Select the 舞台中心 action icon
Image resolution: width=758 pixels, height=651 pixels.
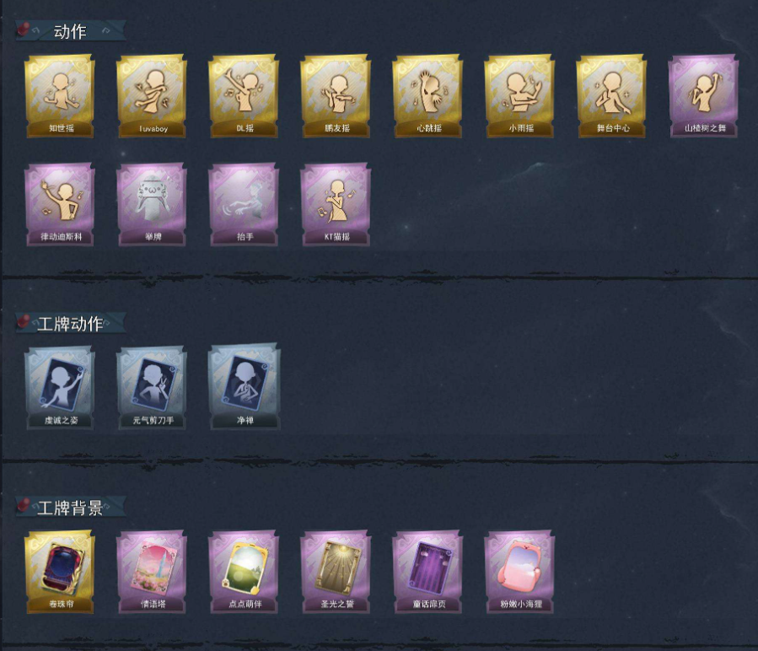(611, 96)
